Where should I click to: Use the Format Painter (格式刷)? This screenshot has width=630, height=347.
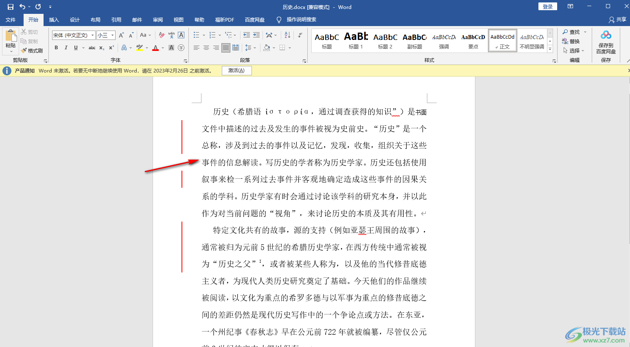(x=32, y=51)
